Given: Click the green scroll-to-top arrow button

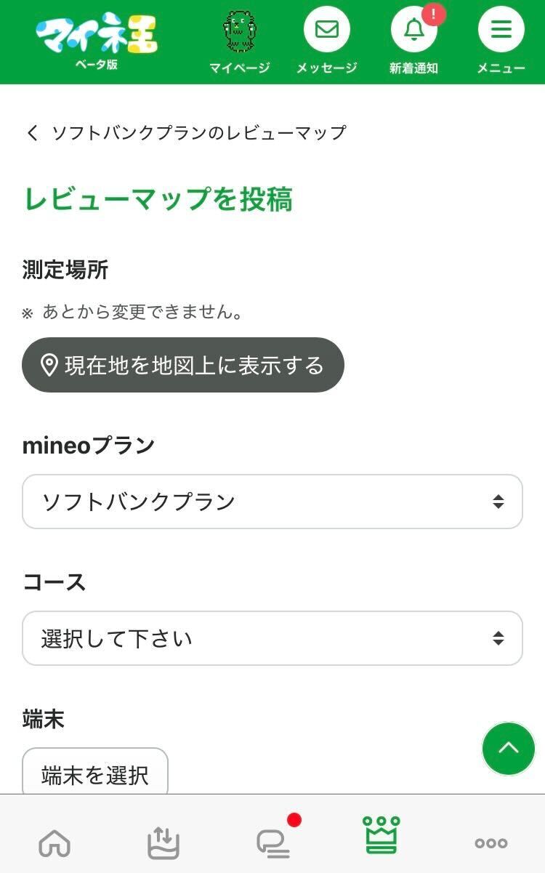Looking at the screenshot, I should (508, 748).
